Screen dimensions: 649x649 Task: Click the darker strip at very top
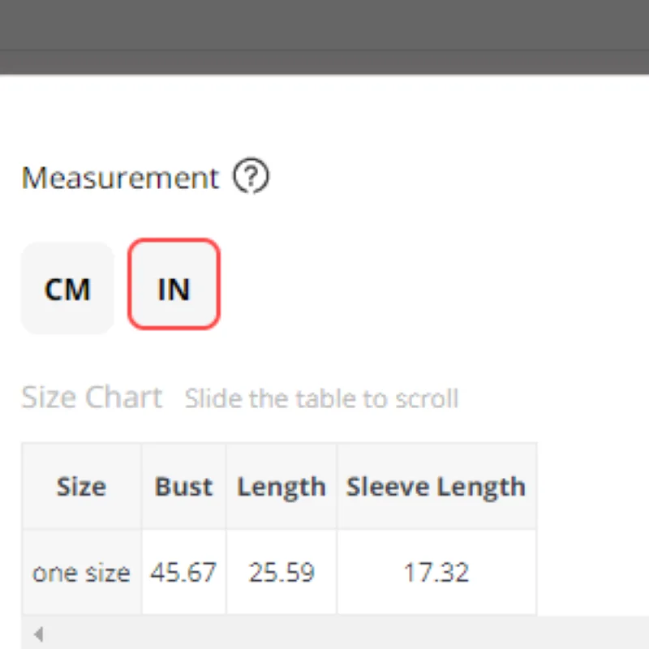(x=324, y=23)
